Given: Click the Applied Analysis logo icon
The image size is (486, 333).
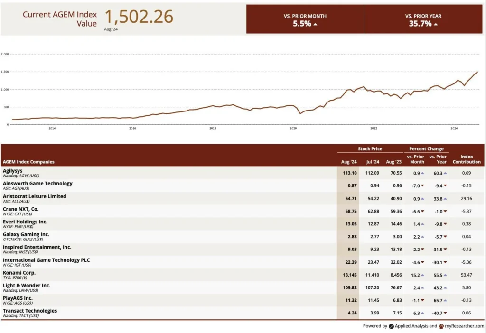Looking at the screenshot, I should point(391,326).
